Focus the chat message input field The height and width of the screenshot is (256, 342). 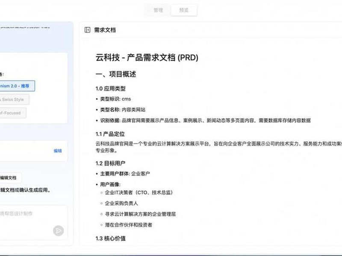pos(33,222)
